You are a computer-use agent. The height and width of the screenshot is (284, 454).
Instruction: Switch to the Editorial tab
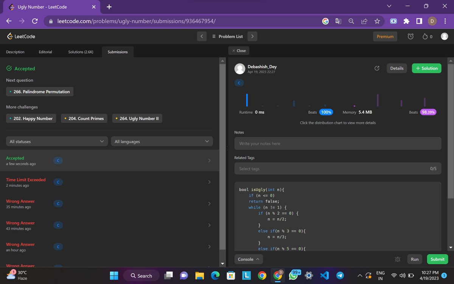(45, 52)
